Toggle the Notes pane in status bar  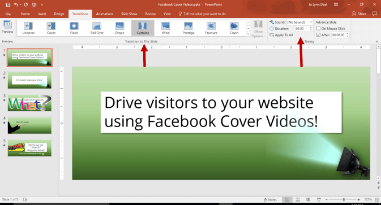[270, 200]
